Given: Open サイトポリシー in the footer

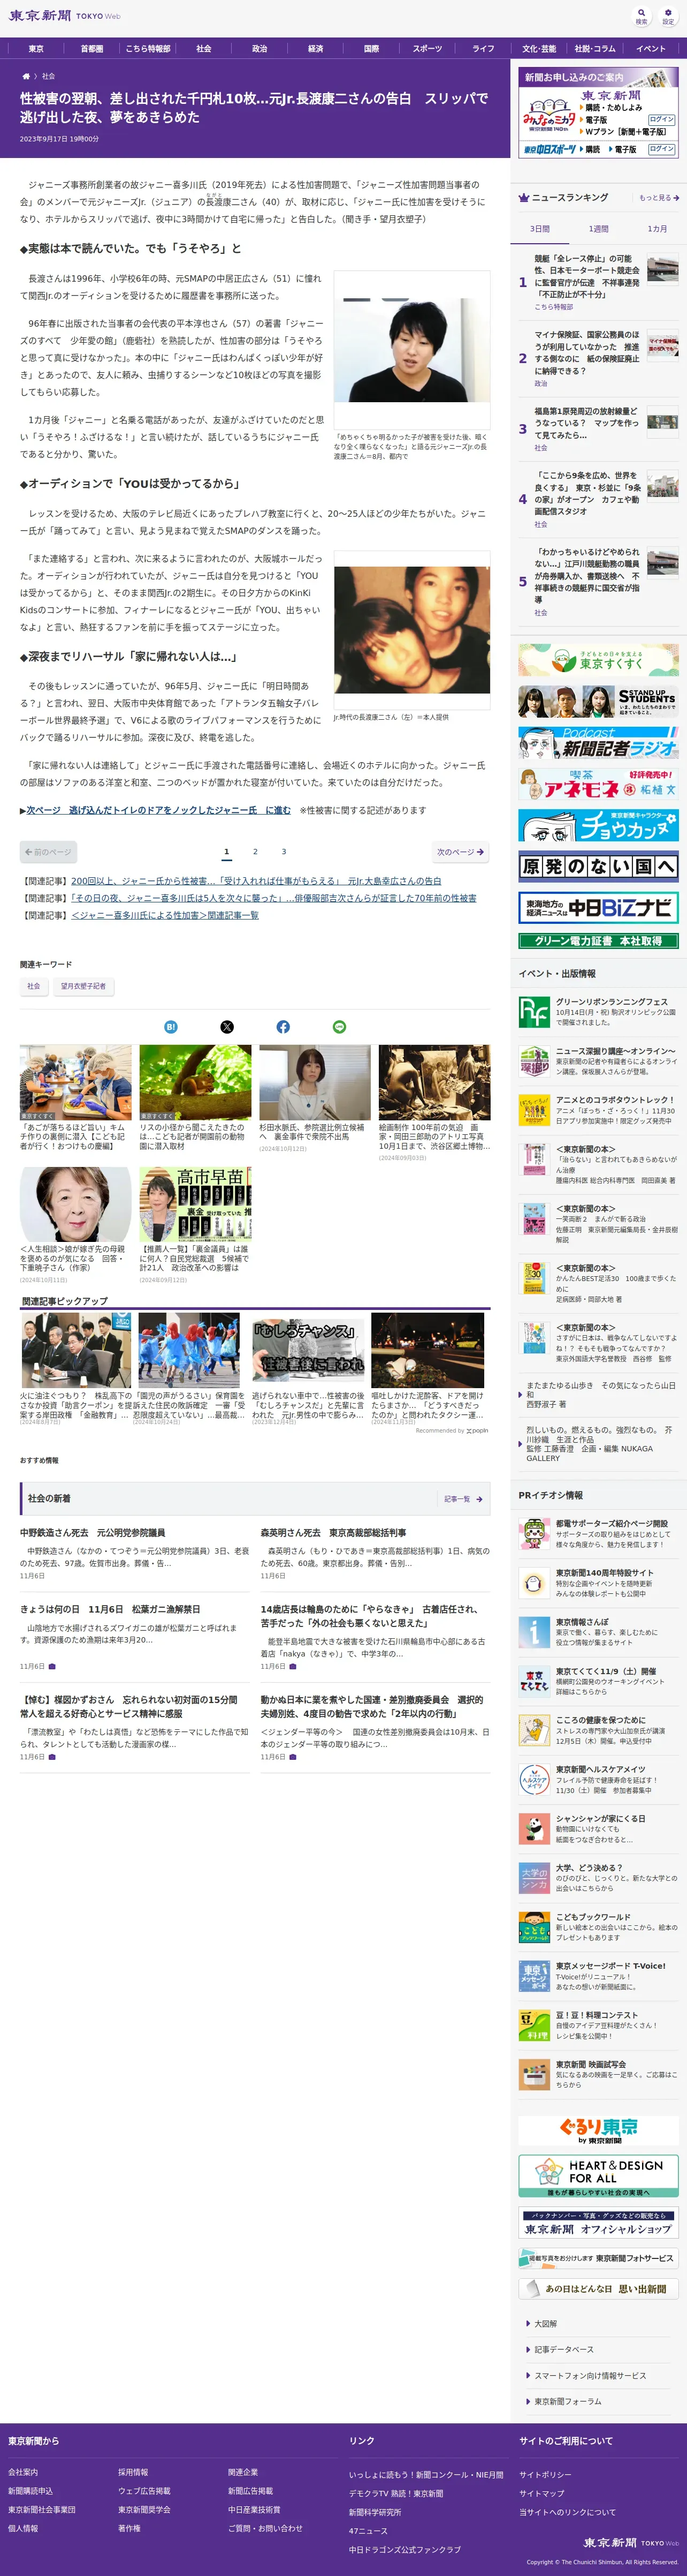Looking at the screenshot, I should tap(545, 2475).
